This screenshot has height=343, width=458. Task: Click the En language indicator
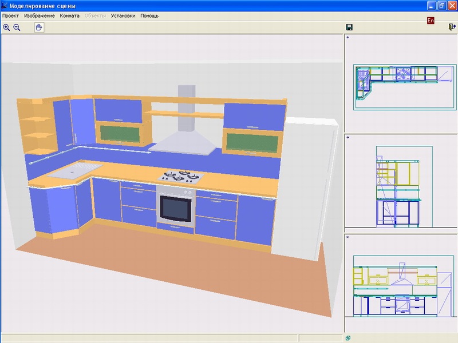(x=431, y=21)
